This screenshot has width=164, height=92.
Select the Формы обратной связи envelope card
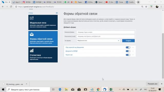(x=43, y=39)
